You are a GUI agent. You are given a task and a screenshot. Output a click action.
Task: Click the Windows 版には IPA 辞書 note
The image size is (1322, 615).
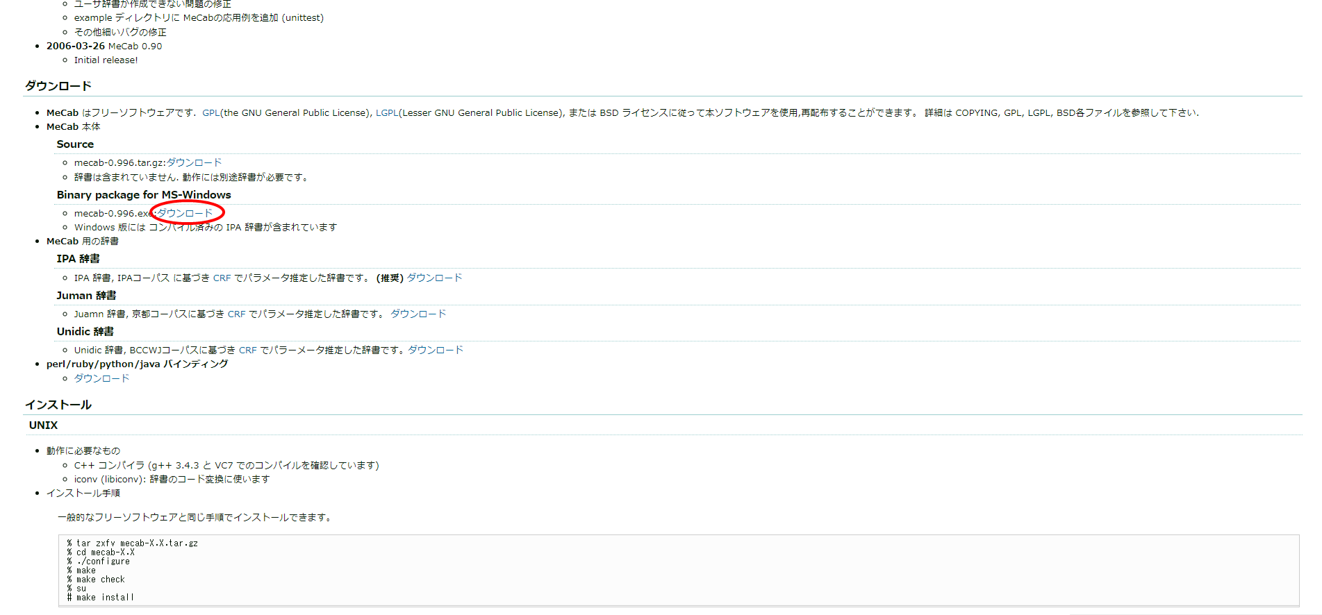coord(206,227)
